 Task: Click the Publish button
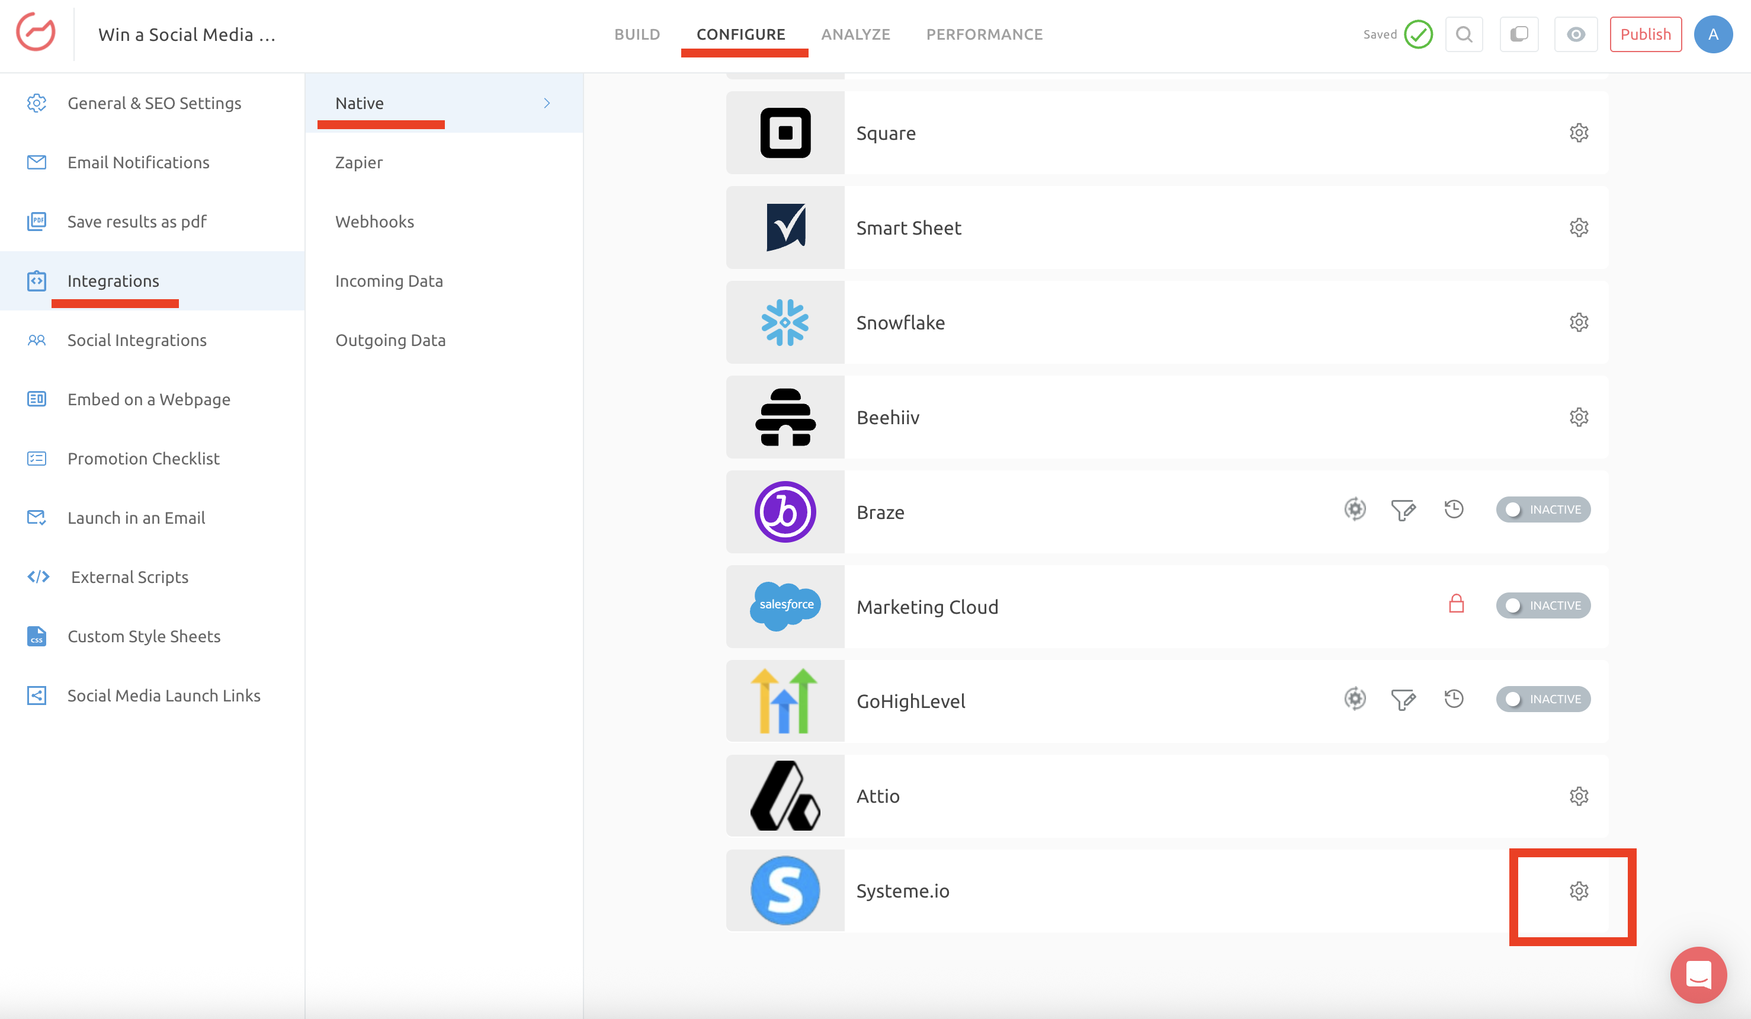pos(1645,34)
